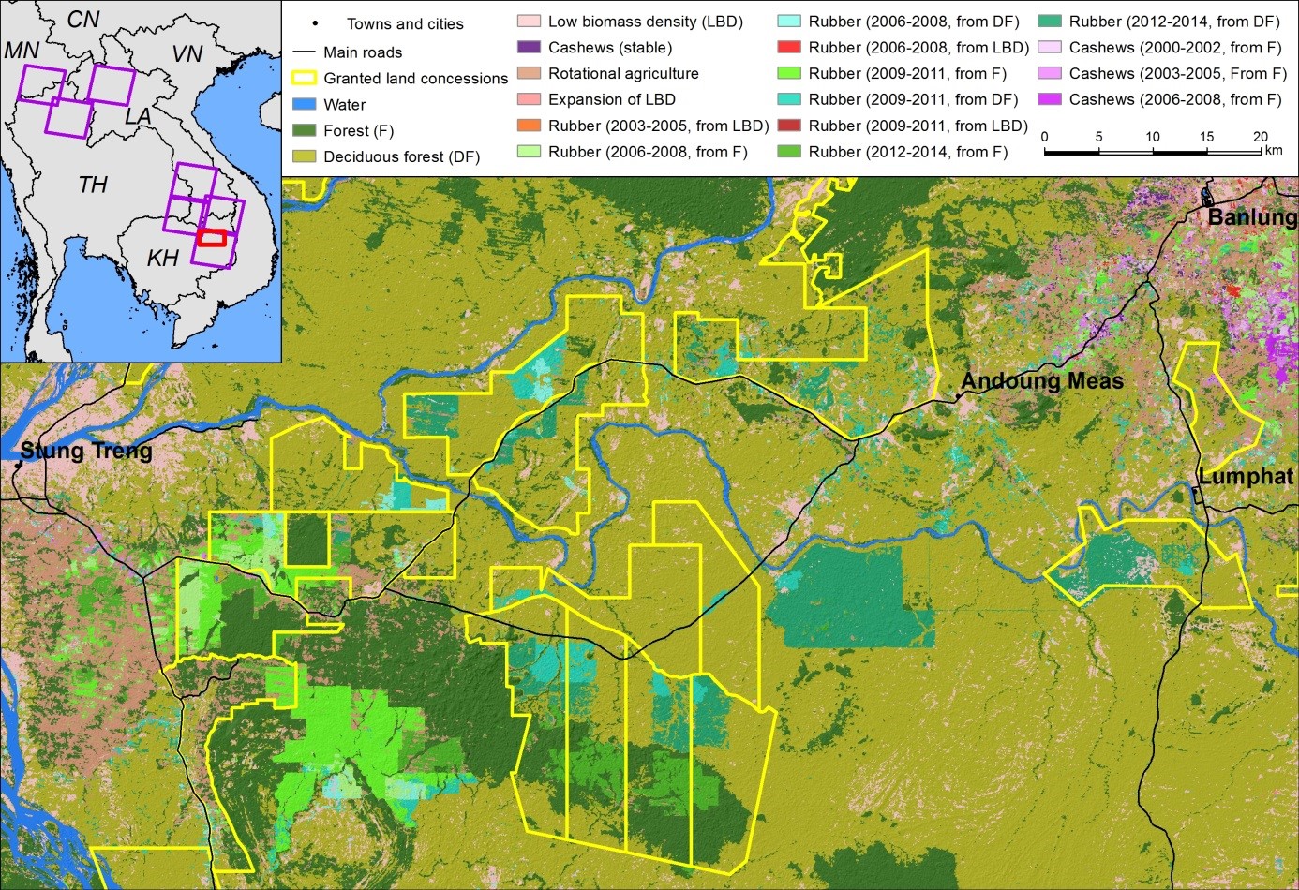Click the Banlung town label
1299x890 pixels.
click(x=1252, y=217)
